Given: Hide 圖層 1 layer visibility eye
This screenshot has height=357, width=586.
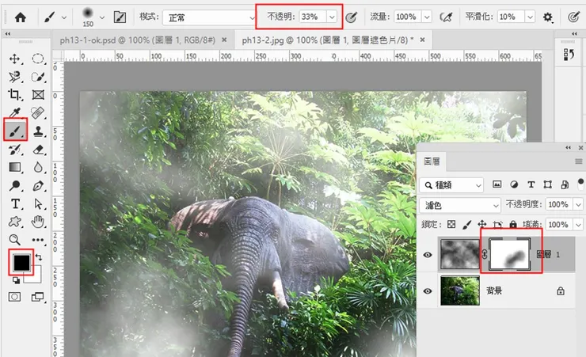Looking at the screenshot, I should (428, 255).
